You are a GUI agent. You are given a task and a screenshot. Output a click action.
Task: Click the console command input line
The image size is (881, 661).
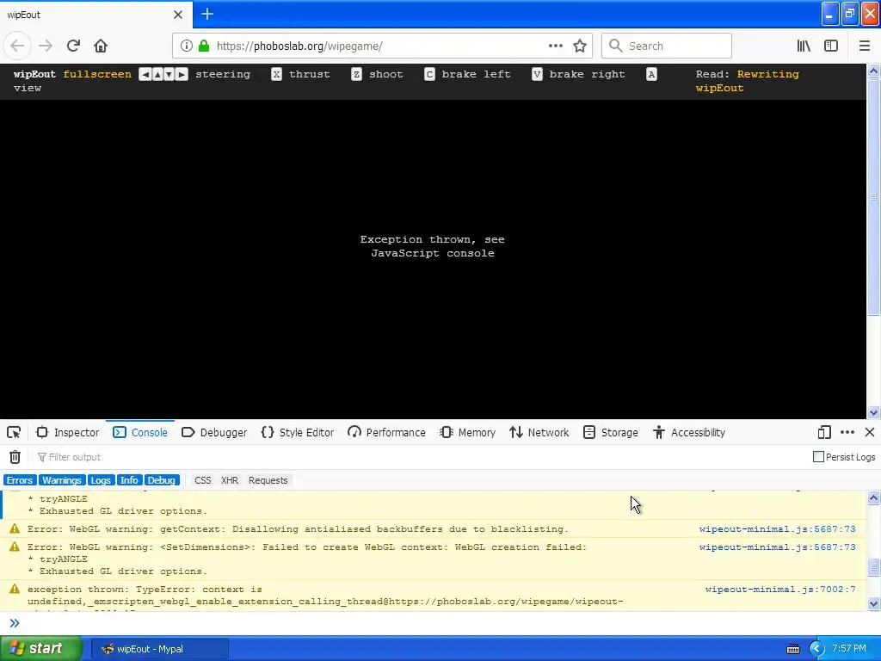point(440,623)
